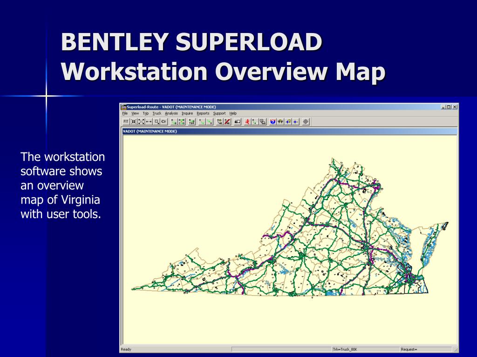This screenshot has height=357, width=477.
Task: Click the A TBR route toolbar icon
Action: coord(191,121)
